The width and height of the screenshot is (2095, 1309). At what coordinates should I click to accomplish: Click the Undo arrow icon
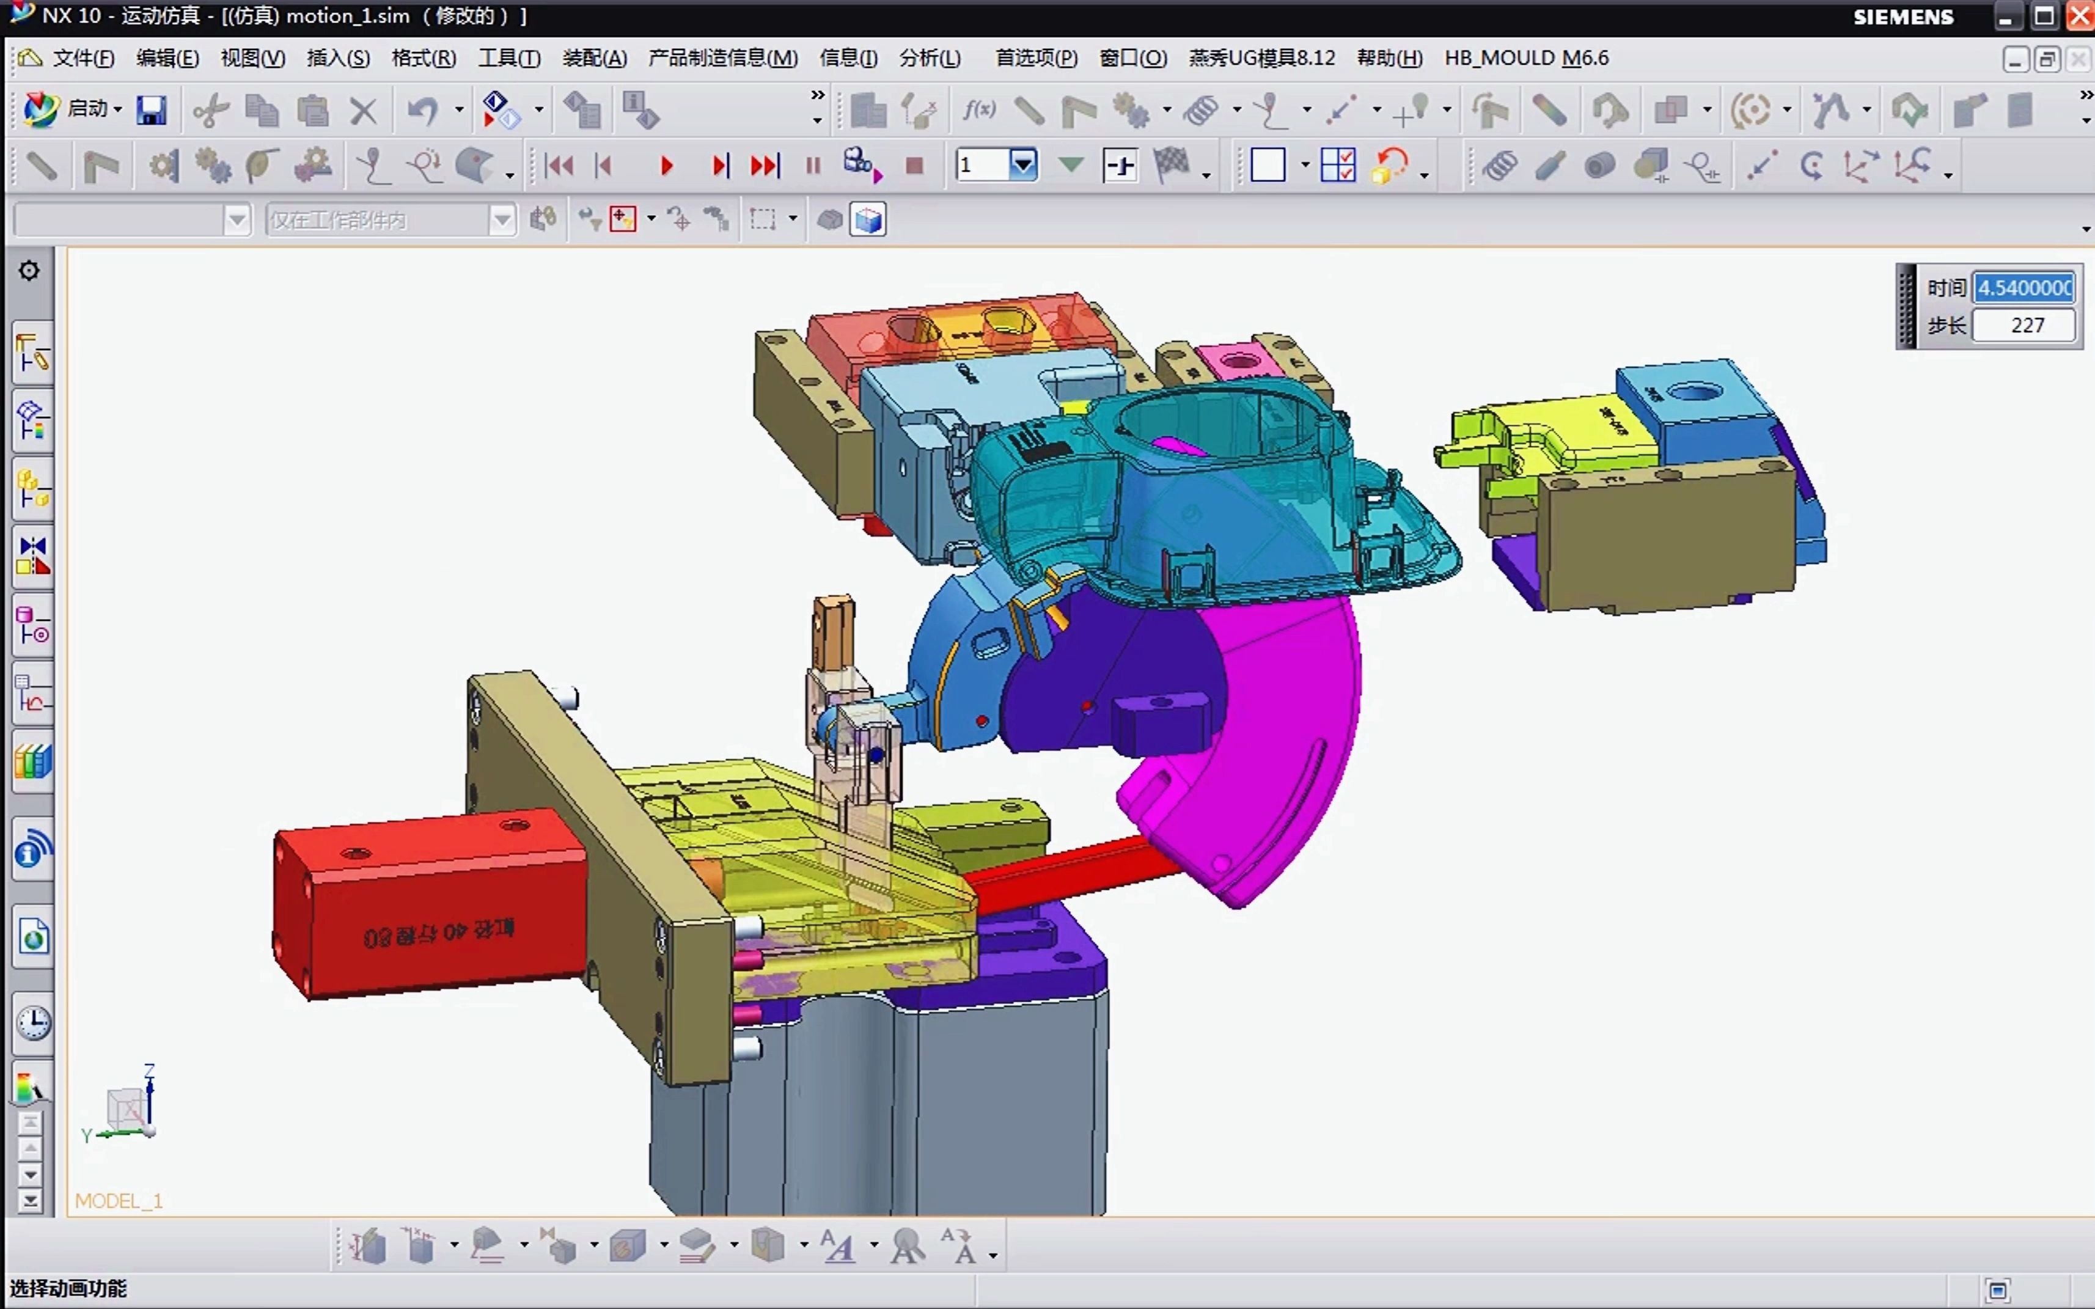422,110
